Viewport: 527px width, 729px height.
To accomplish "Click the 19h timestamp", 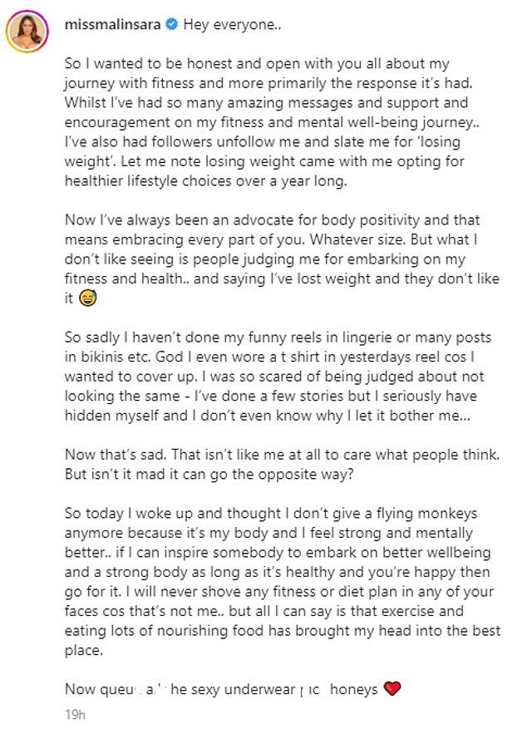I will click(x=76, y=714).
